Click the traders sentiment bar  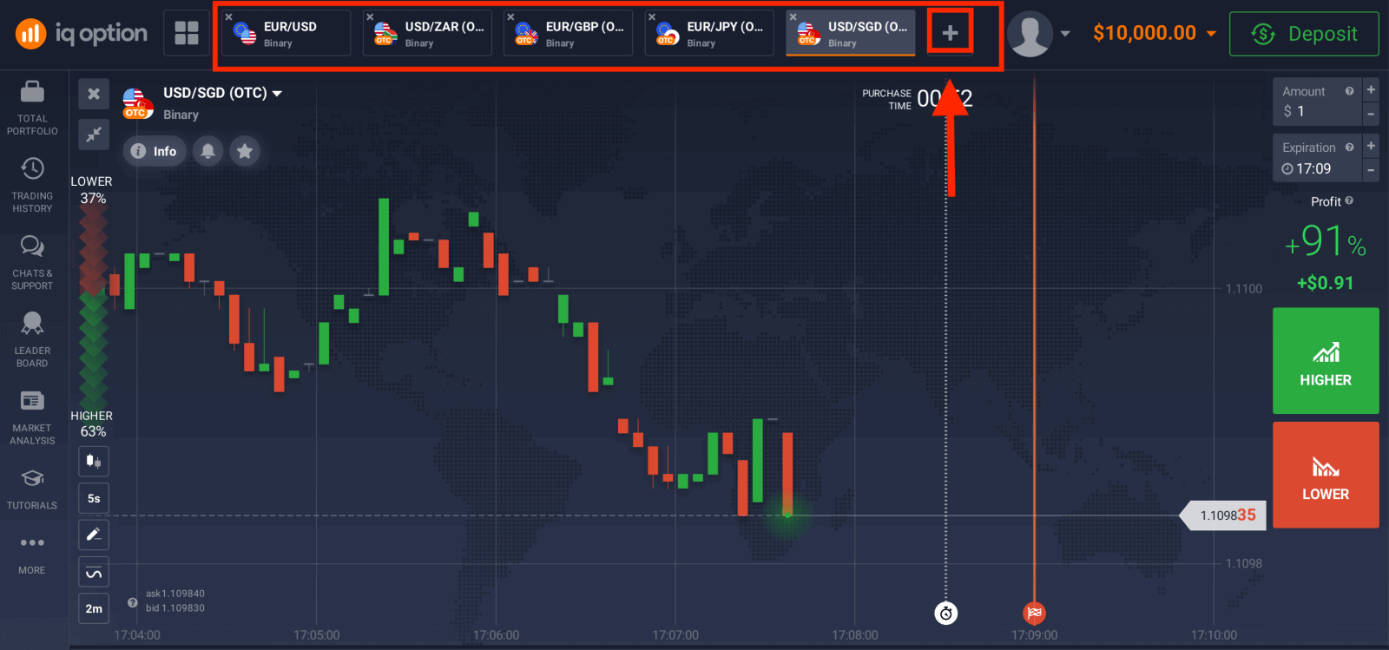click(93, 306)
